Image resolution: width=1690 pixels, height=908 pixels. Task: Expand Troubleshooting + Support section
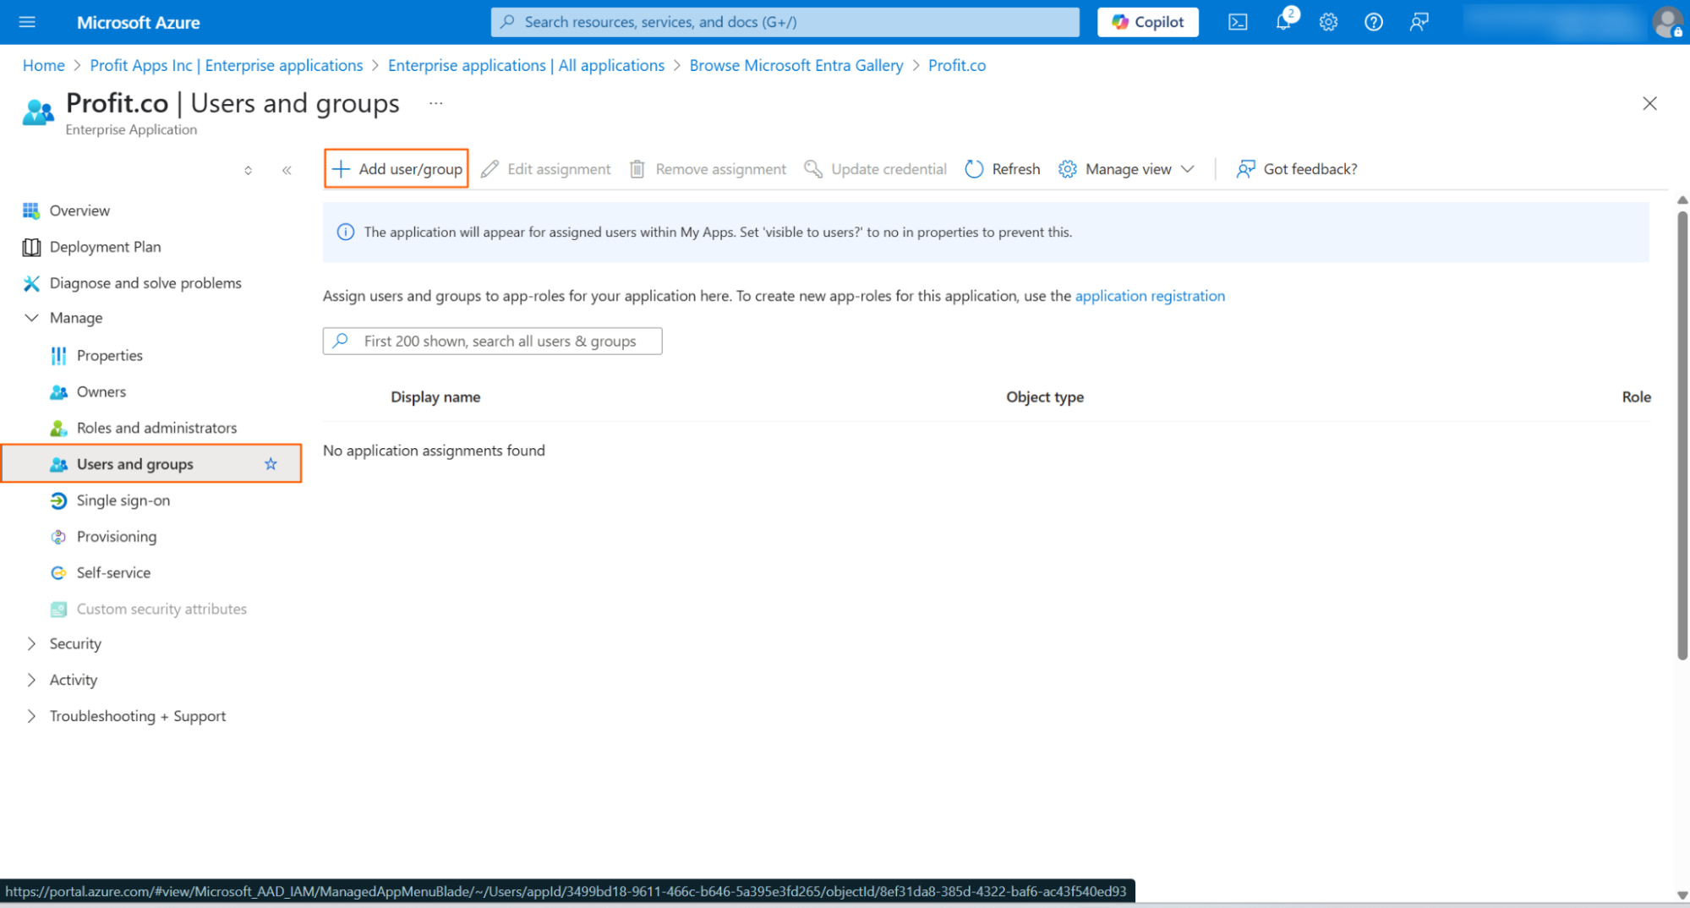click(x=31, y=716)
